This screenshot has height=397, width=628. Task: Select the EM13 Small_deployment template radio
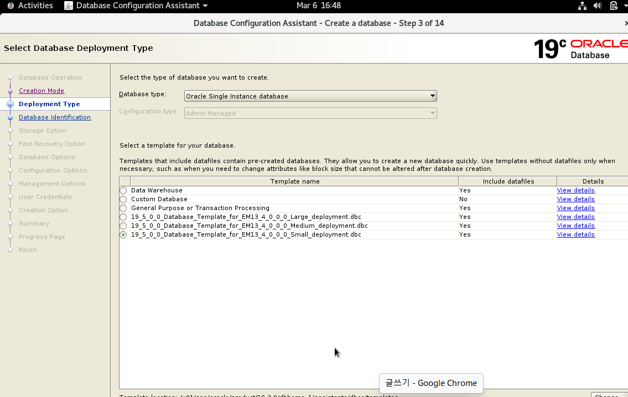pyautogui.click(x=123, y=234)
